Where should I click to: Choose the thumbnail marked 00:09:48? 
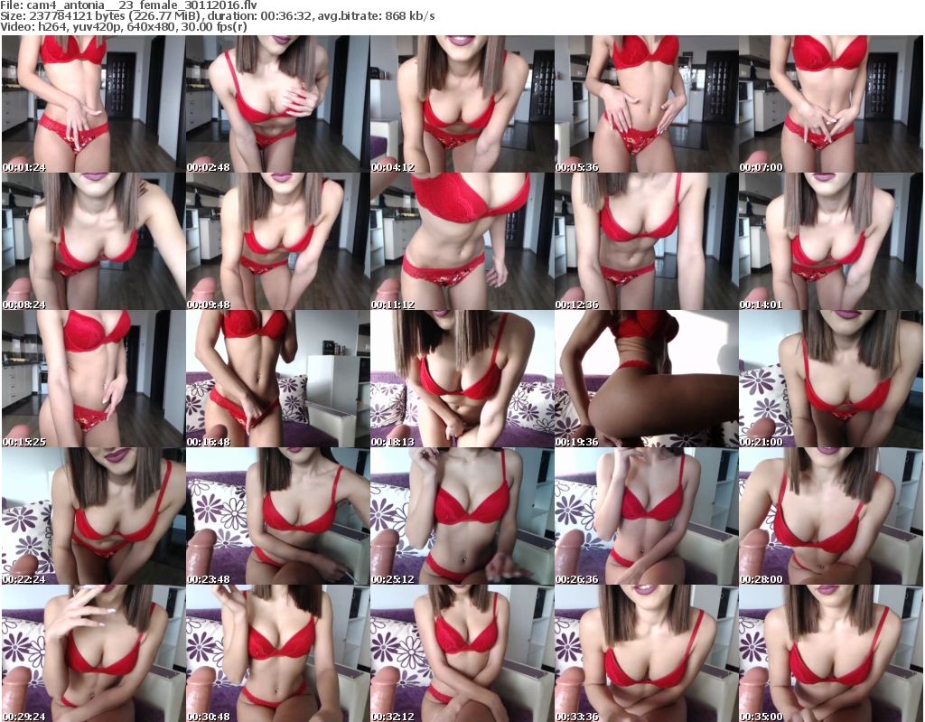click(278, 241)
